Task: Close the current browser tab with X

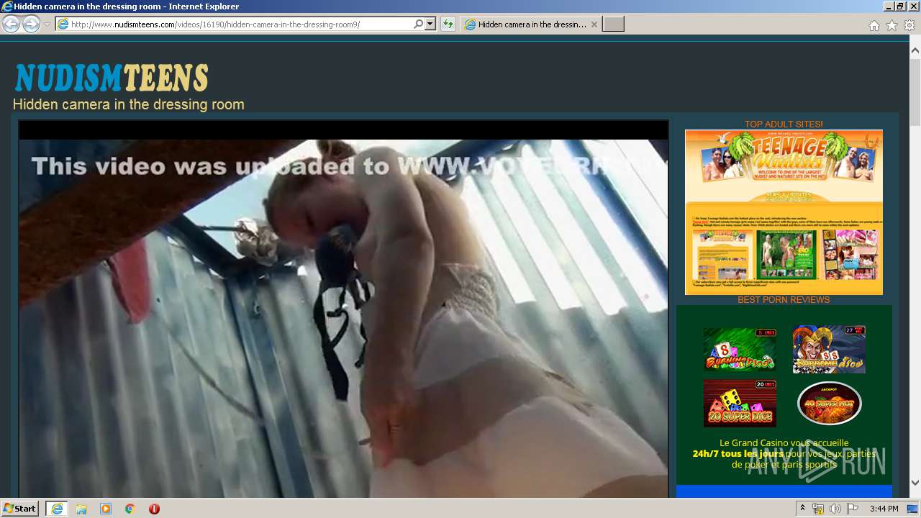Action: coord(594,24)
